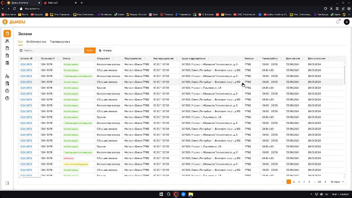Open the document with checkmark sidebar icon

[7, 48]
